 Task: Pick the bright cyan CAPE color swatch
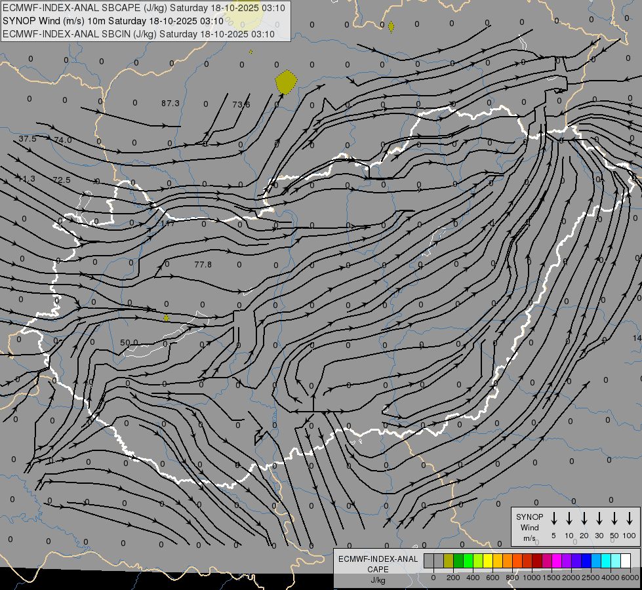(605, 560)
